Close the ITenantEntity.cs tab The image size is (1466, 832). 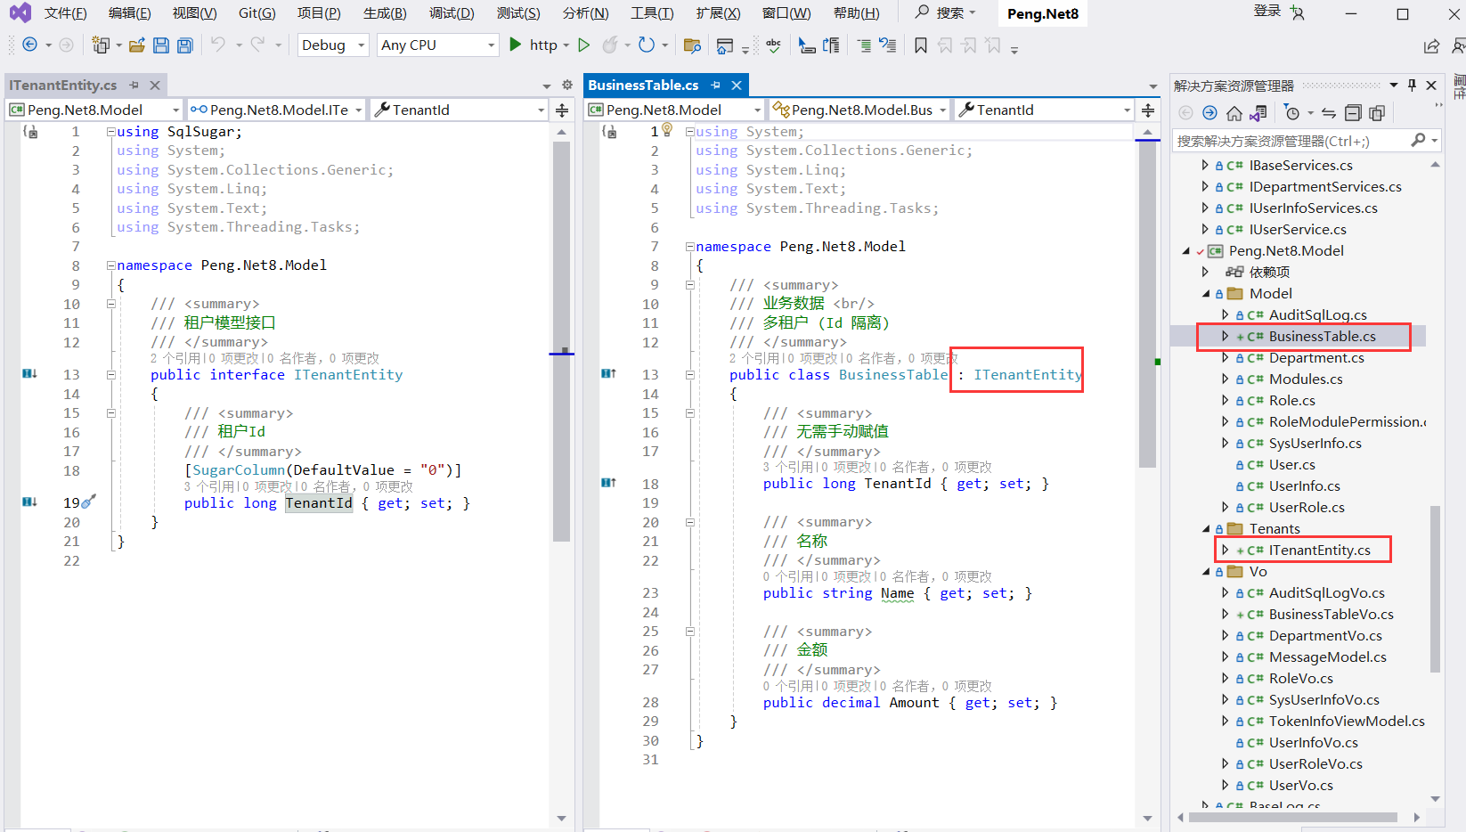(154, 85)
